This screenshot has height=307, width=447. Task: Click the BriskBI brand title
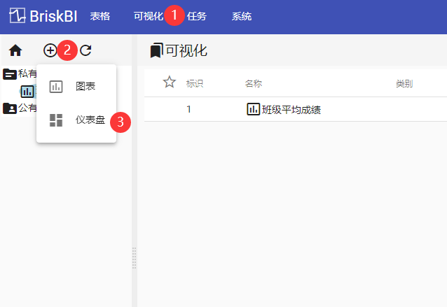(53, 16)
